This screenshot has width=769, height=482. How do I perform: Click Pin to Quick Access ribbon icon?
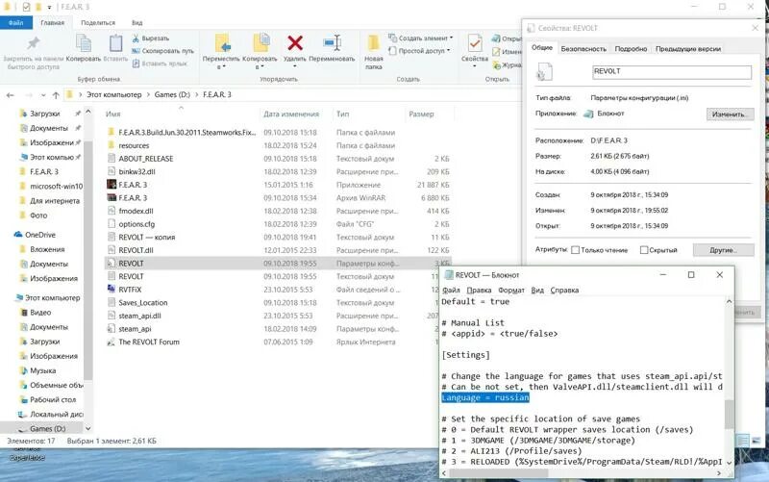(x=33, y=44)
